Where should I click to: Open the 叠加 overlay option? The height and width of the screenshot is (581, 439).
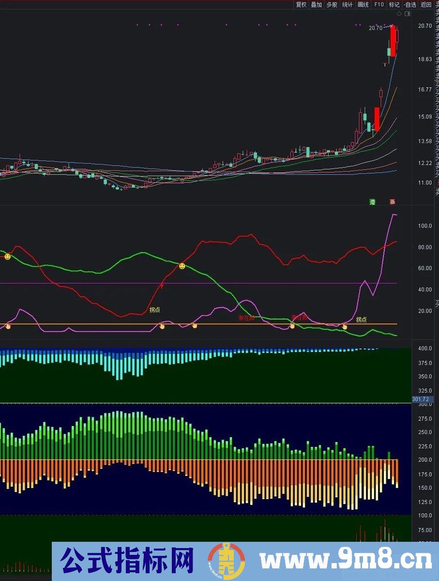pos(317,5)
